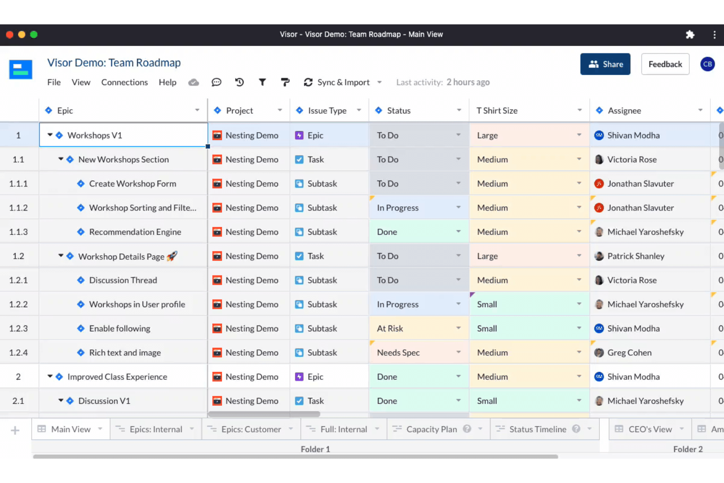Select row number 1.2.4

(19, 352)
